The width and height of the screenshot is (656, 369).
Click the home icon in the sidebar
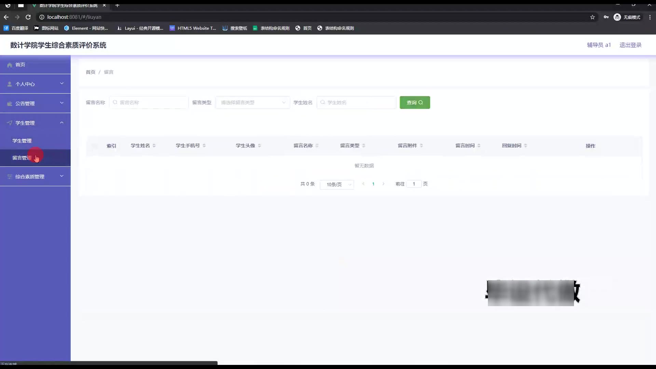(10, 65)
